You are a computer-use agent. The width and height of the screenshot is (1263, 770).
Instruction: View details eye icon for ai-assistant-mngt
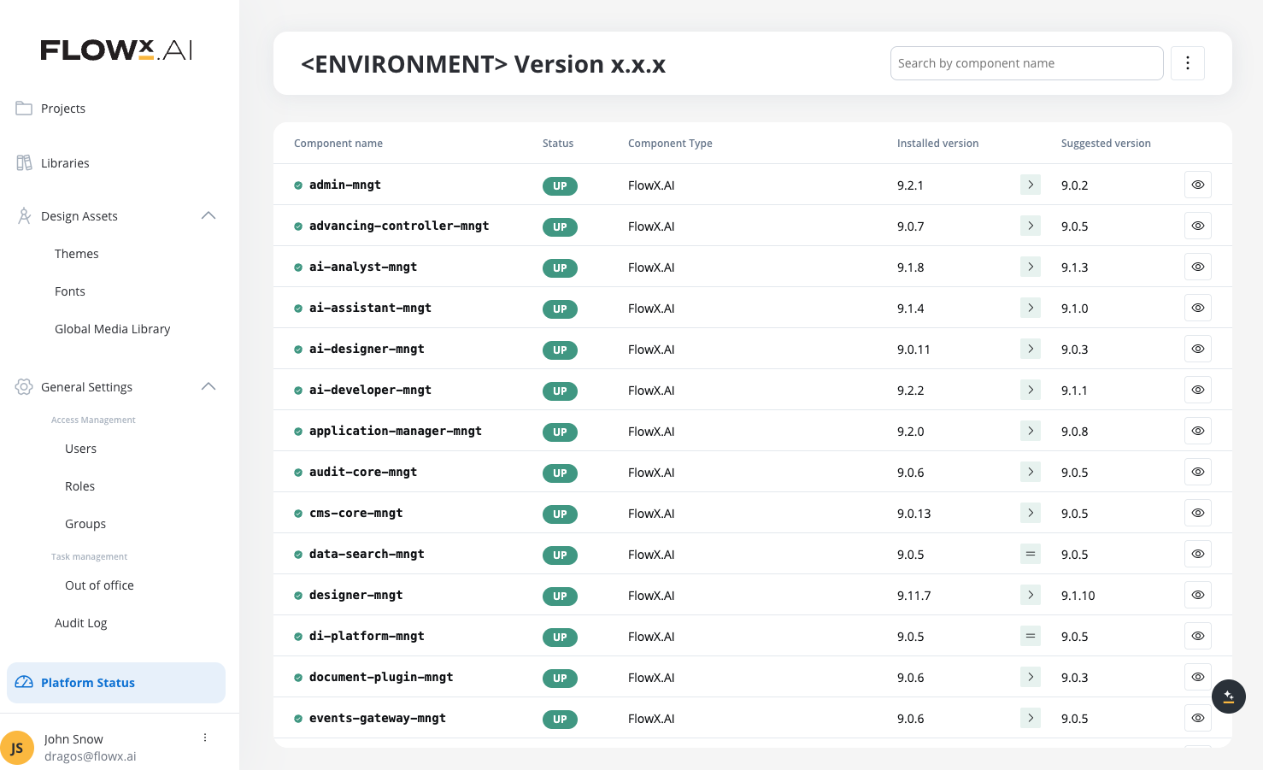tap(1198, 308)
